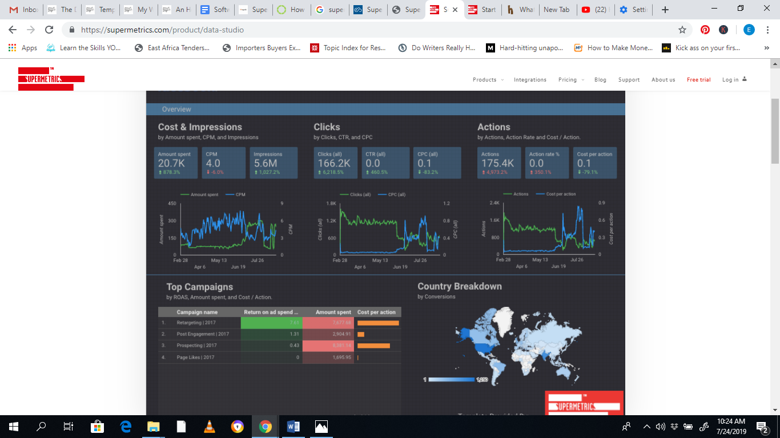Open Task View on the taskbar
The height and width of the screenshot is (438, 780).
pos(68,427)
